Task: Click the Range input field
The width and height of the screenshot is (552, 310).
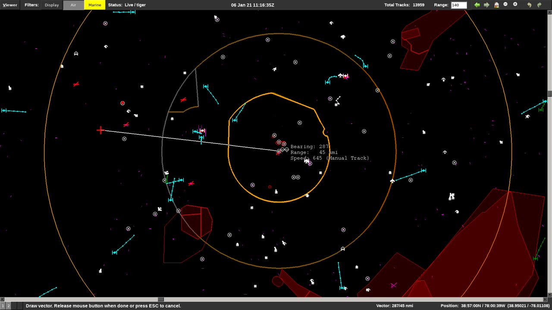Action: (459, 5)
